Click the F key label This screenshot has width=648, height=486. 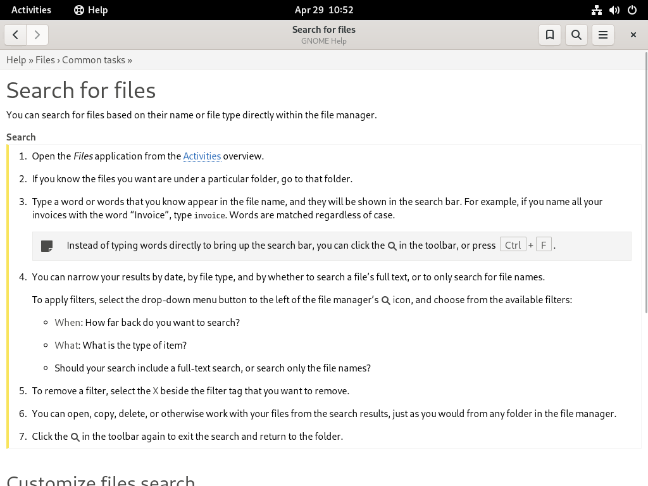click(544, 245)
